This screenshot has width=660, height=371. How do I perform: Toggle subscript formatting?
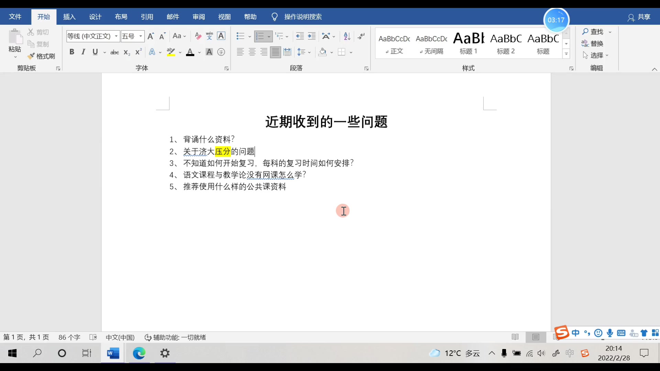tap(126, 52)
